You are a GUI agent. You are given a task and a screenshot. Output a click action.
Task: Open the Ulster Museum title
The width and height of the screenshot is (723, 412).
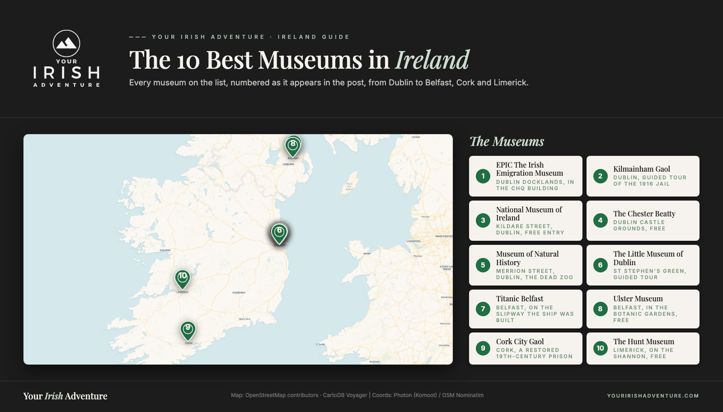638,299
